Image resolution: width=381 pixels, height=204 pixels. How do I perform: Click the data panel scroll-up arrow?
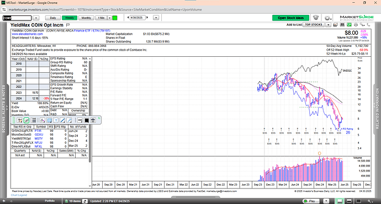pos(90,59)
